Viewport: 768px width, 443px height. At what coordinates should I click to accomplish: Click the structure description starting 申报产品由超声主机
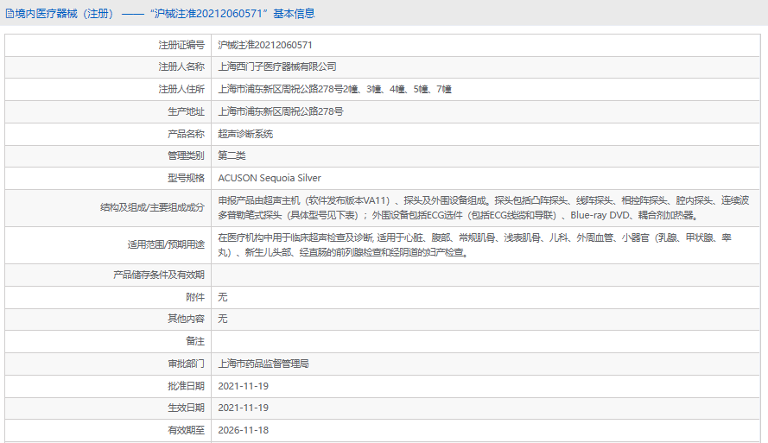(484, 207)
